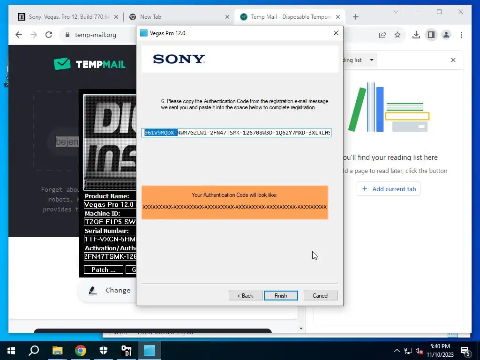Select the Vegas Pro taskbar icon
Viewport: 480px width, 360px height.
coord(150,351)
